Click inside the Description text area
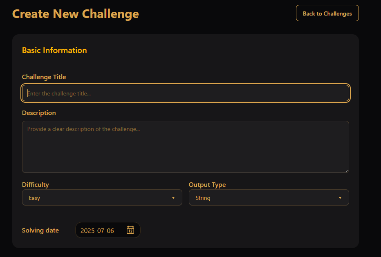Screen dimensions: 381x257 185,146
